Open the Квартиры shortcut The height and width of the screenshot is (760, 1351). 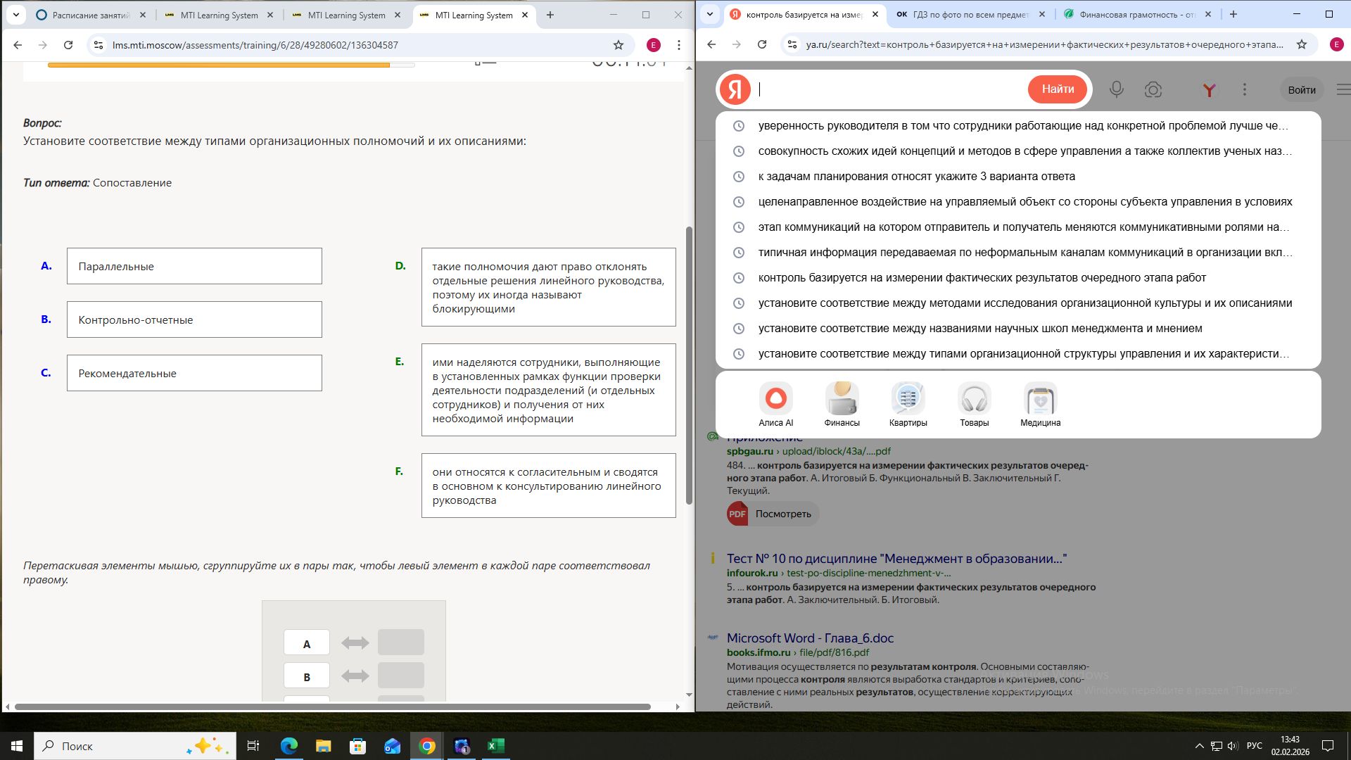click(908, 404)
